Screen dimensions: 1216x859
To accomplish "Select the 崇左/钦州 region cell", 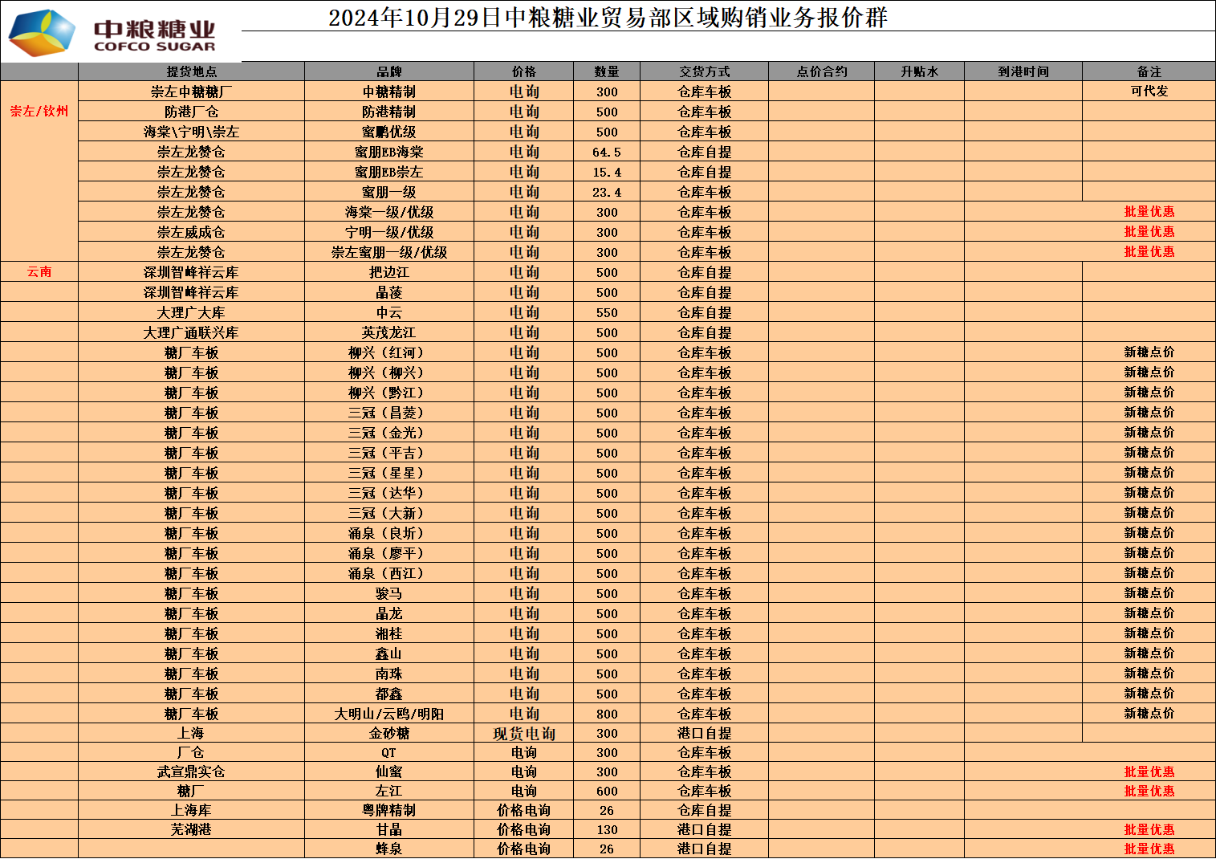I will click(39, 112).
